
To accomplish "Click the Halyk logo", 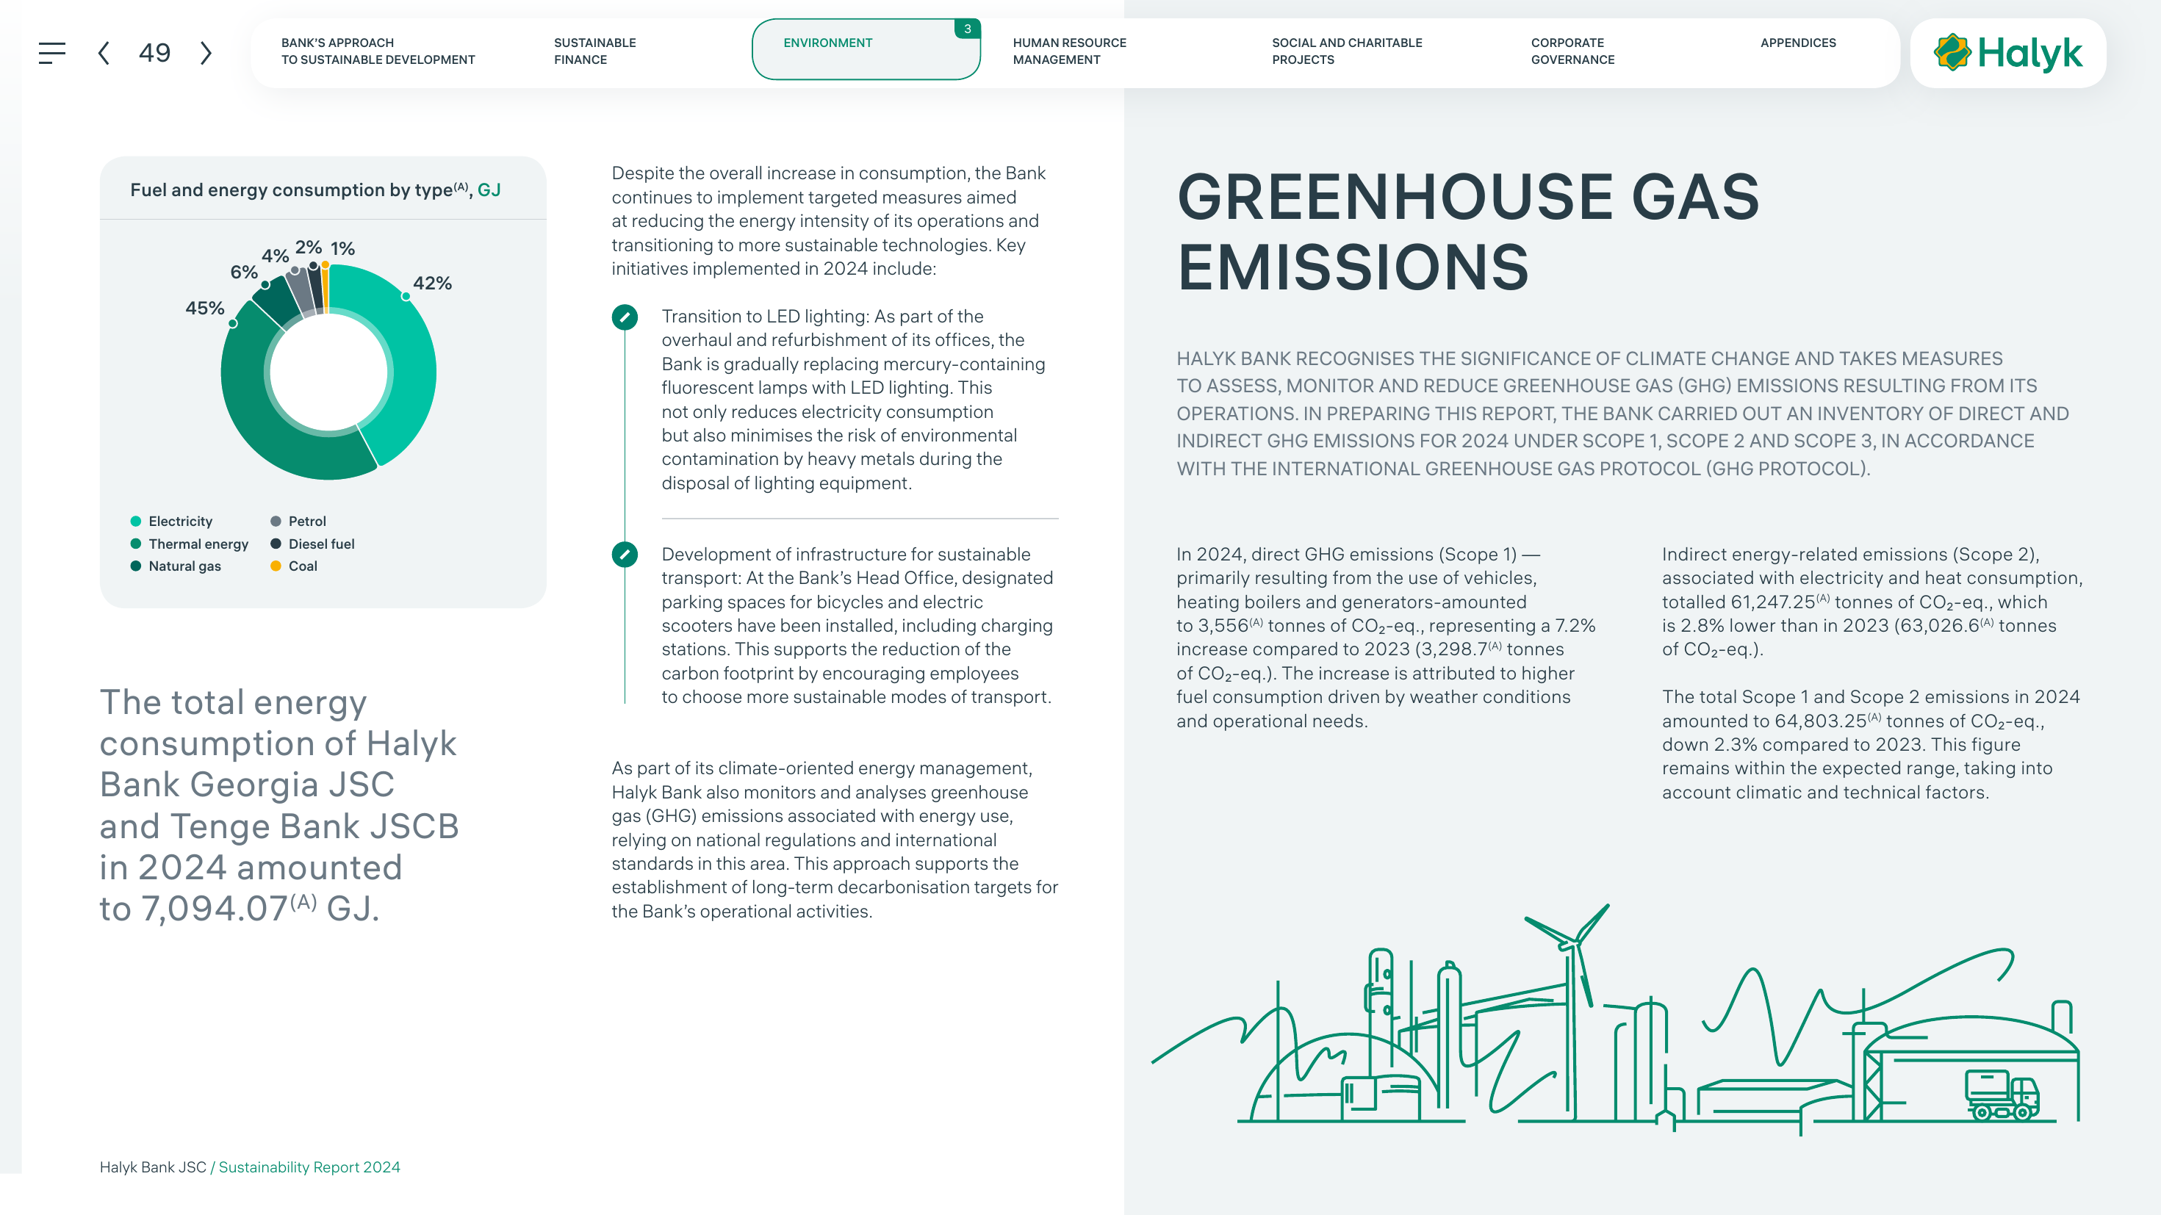I will [x=2007, y=53].
